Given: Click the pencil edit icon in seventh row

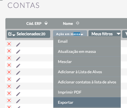Looking at the screenshot, I should [18, 87].
